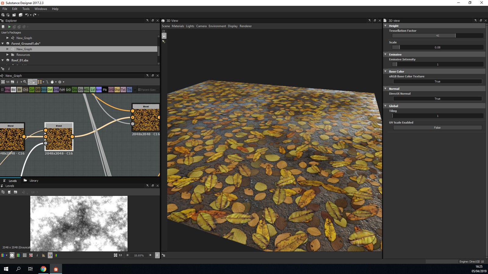Toggle sRGB Base Color Texture True button
This screenshot has height=274, width=488.
(437, 82)
